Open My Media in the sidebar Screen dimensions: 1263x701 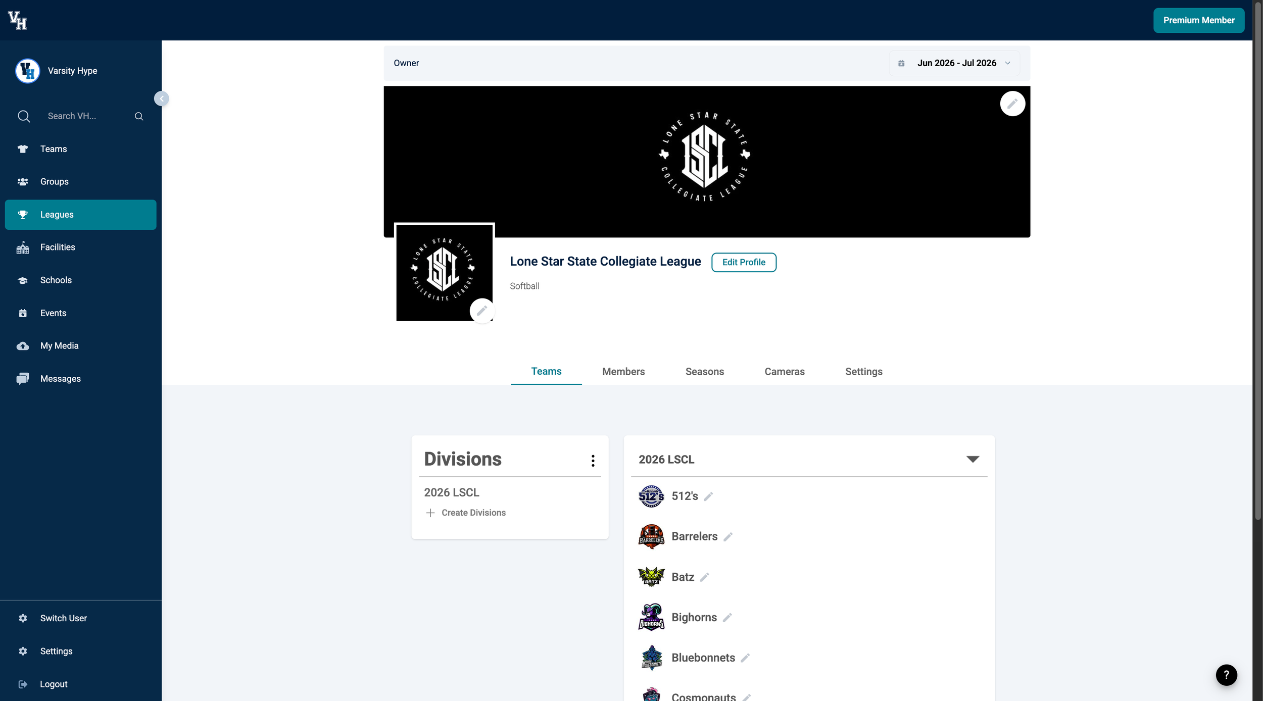pos(81,346)
